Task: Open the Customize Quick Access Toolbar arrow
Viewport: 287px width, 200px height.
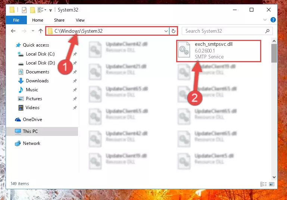Action: (x=50, y=10)
